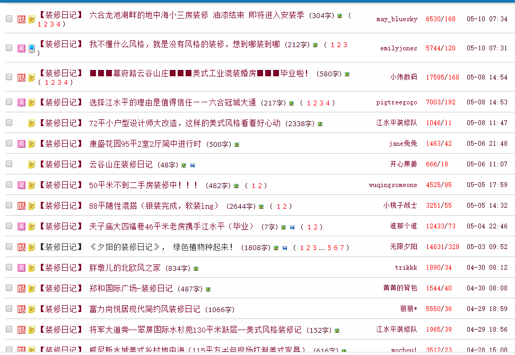Click the phone icon on 我不懂什么风格 thread
The height and width of the screenshot is (355, 515).
31,48
